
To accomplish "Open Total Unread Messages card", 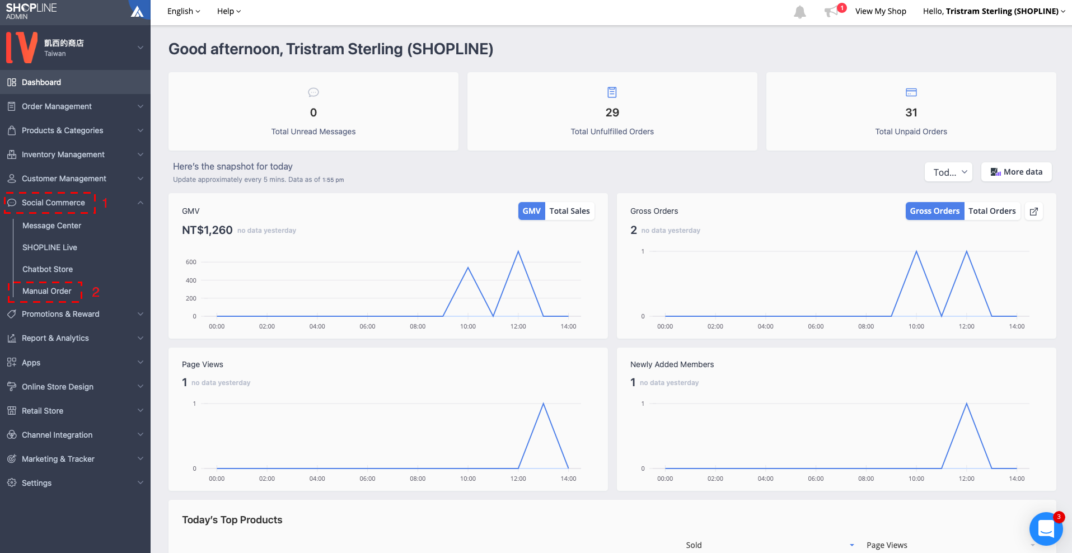I will coord(313,111).
